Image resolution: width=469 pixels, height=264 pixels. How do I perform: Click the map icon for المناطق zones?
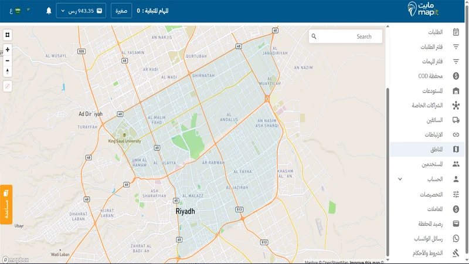coord(456,149)
